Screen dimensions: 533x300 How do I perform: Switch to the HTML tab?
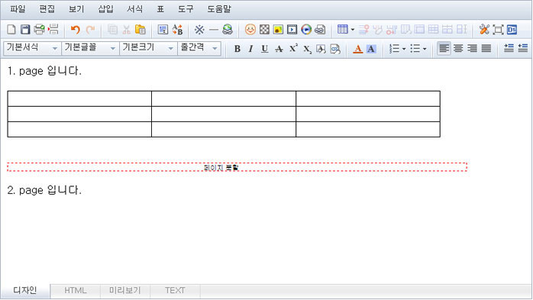pyautogui.click(x=75, y=291)
